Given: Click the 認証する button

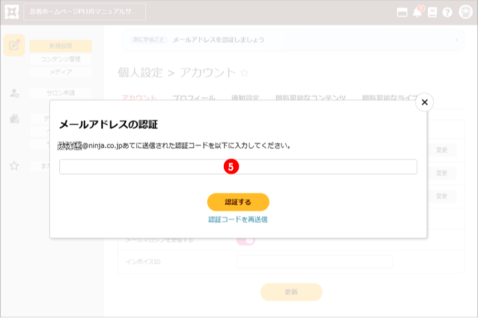Looking at the screenshot, I should [x=238, y=202].
